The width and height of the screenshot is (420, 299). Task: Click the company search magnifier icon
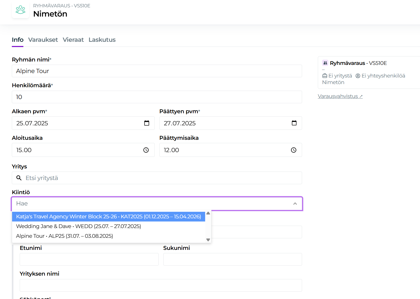(x=19, y=178)
